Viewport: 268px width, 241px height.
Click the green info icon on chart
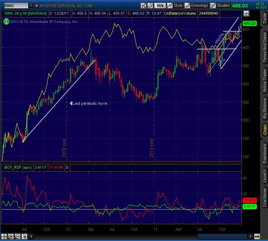tap(6, 21)
